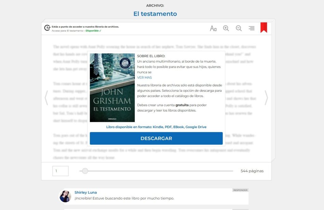Open the El testamento title link

pos(155,14)
